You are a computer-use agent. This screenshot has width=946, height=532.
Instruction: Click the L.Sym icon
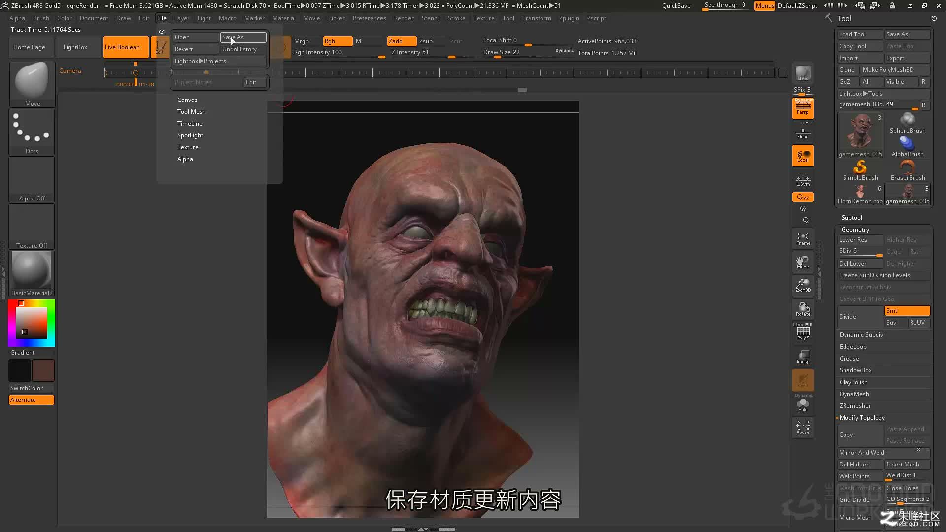click(803, 181)
